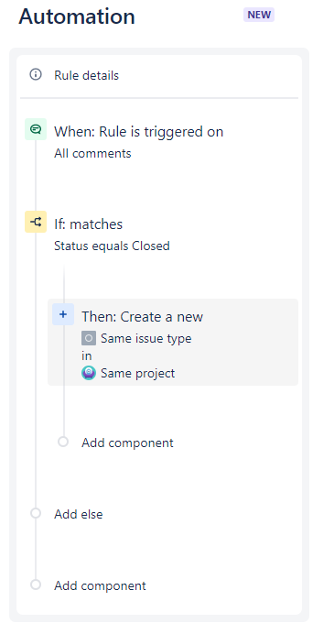The image size is (334, 623).
Task: Click the circle beside bottom Add component
Action: click(x=36, y=585)
